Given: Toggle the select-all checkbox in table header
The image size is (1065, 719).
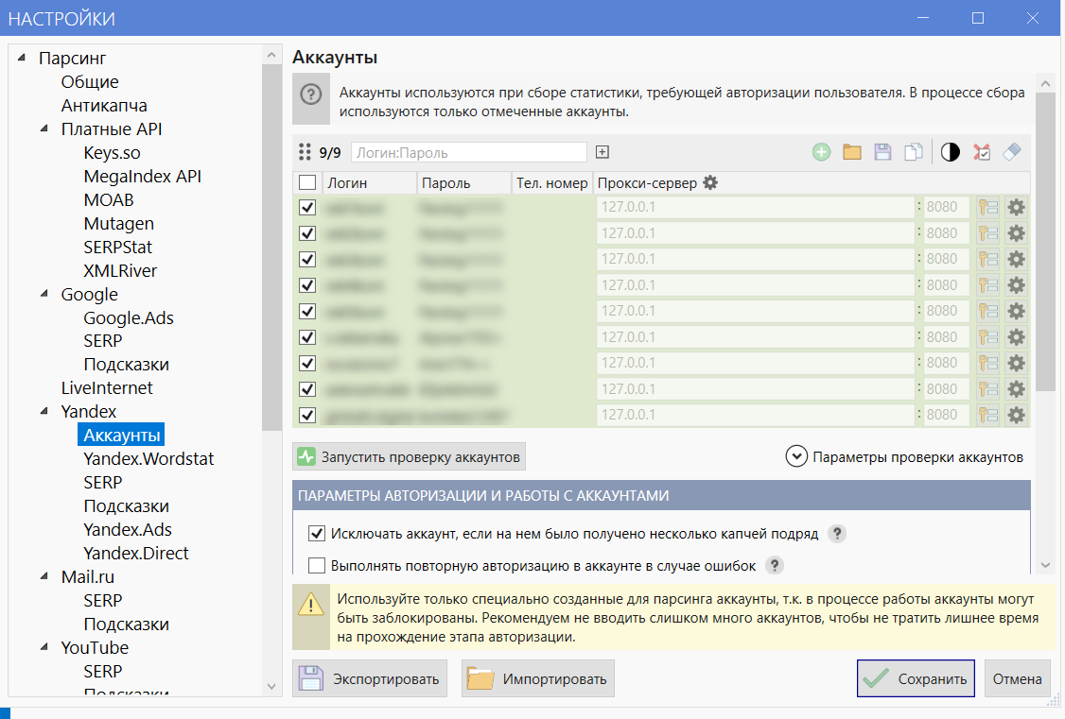Looking at the screenshot, I should pos(307,182).
